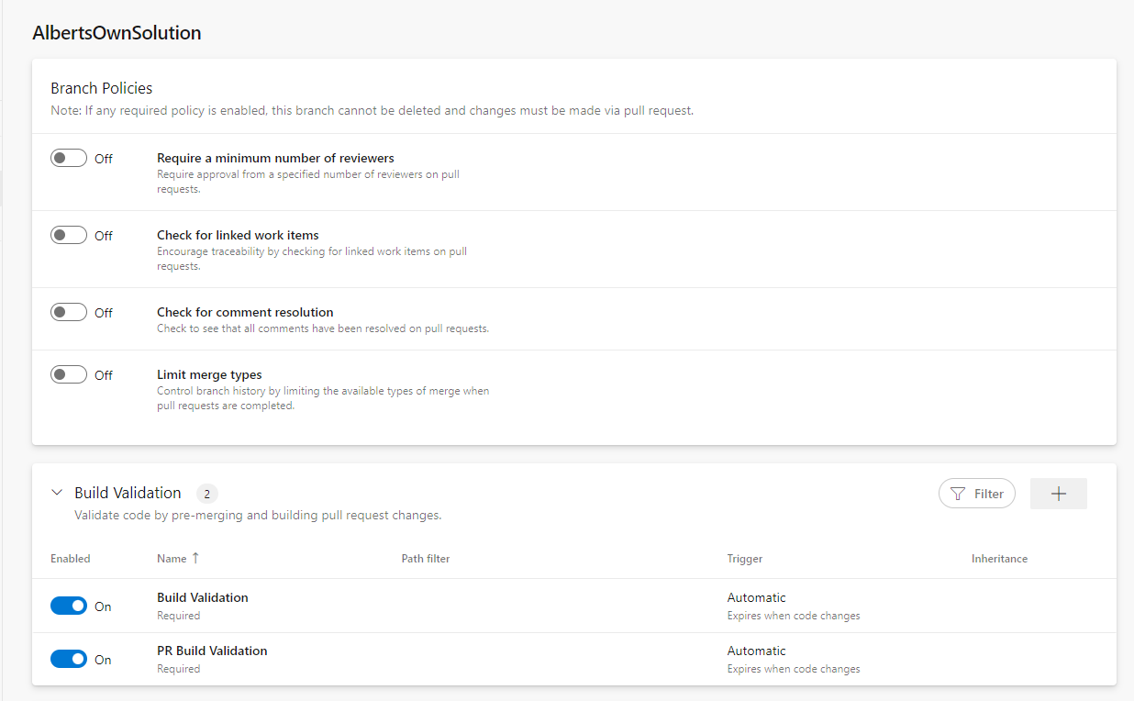The image size is (1134, 701).
Task: Enable Check for comment resolution
Action: pyautogui.click(x=69, y=311)
